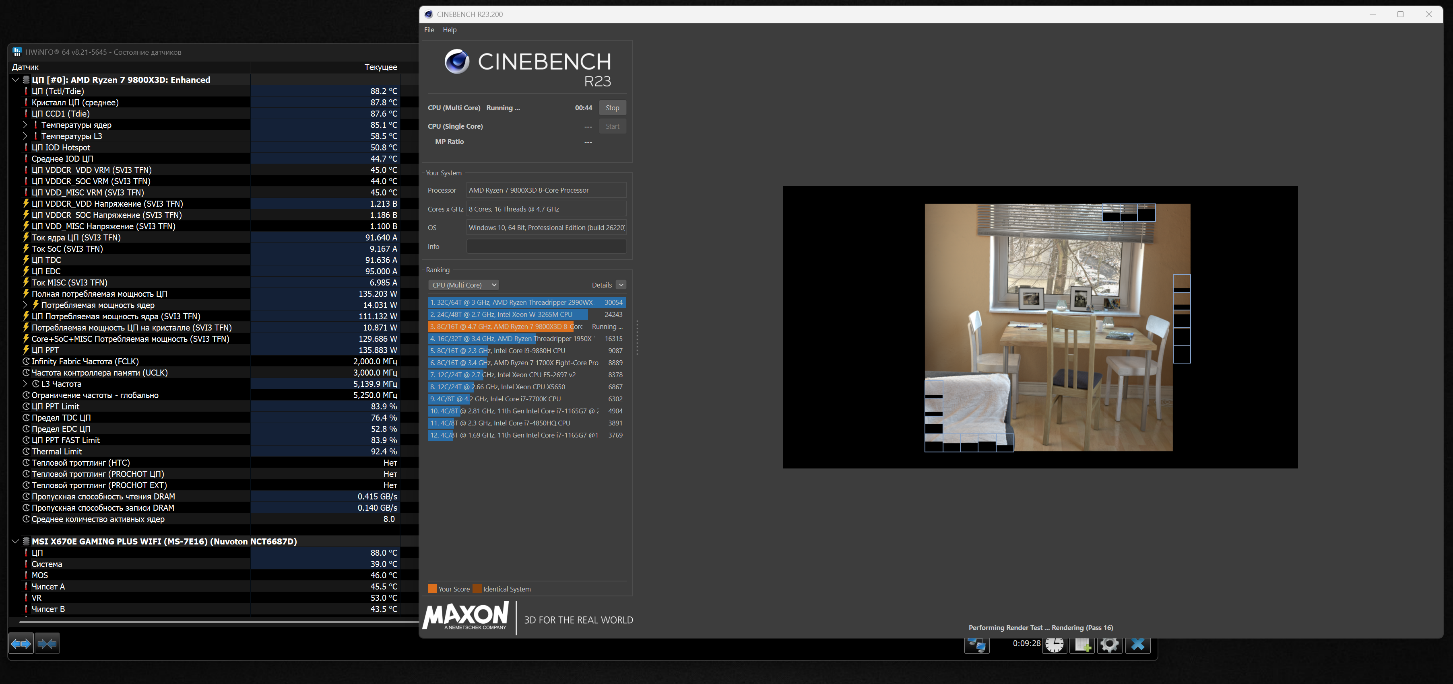
Task: Click thermometer icon next to ЦП (Tctl/Tdie)
Action: [26, 91]
